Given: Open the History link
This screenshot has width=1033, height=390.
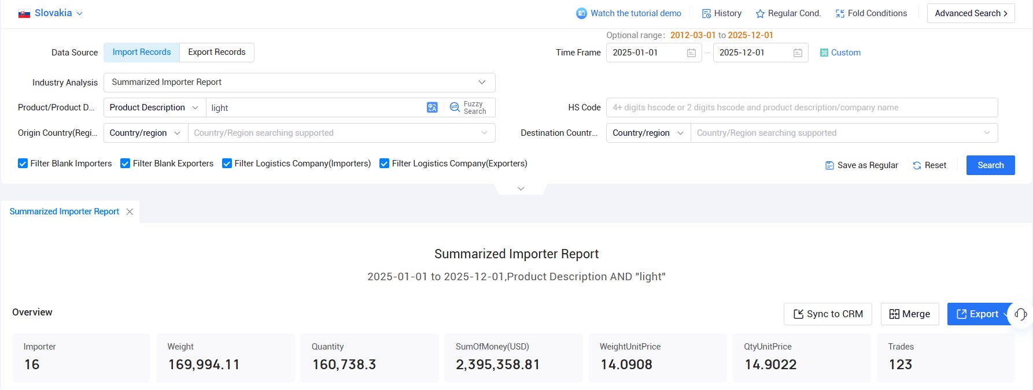Looking at the screenshot, I should (x=728, y=13).
